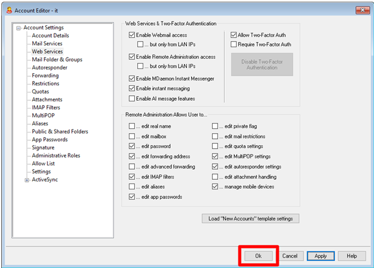Toggle edit password permission checkbox
Viewport: 374px width, 268px height.
[132, 146]
